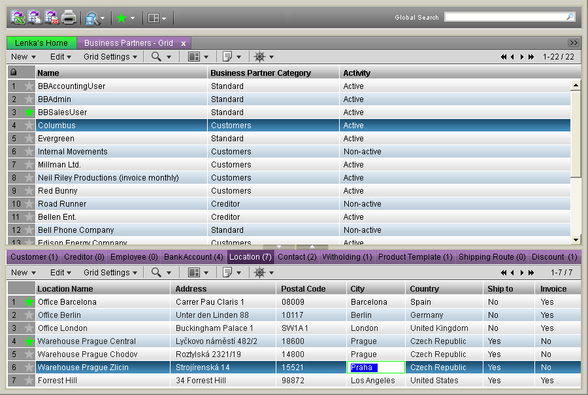Open the Grid Settings dropdown in upper grid
Viewport: 588px width, 395px height.
[x=110, y=57]
